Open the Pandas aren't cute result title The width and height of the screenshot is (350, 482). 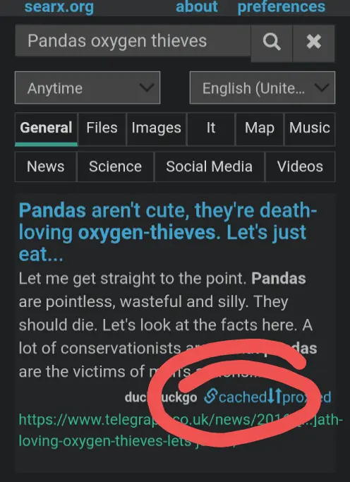167,232
